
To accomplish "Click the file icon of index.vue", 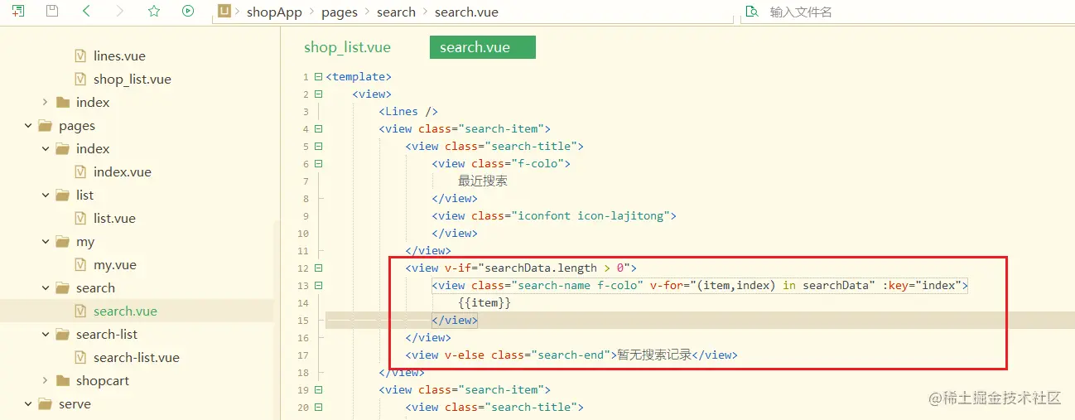I will pyautogui.click(x=80, y=172).
